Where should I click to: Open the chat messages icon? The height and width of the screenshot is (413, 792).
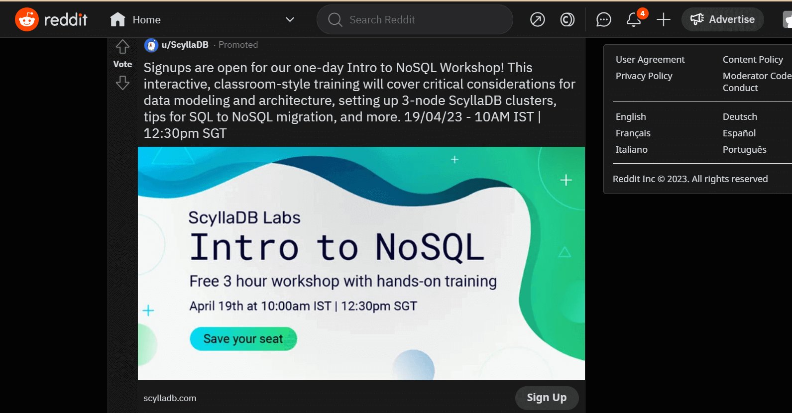click(603, 20)
